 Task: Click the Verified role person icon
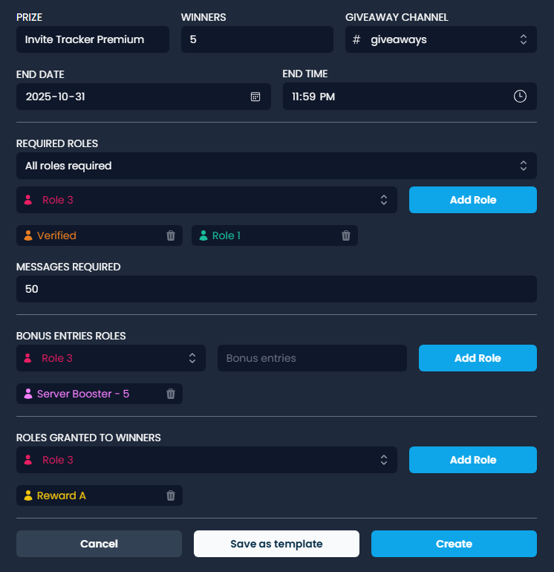[x=28, y=235]
